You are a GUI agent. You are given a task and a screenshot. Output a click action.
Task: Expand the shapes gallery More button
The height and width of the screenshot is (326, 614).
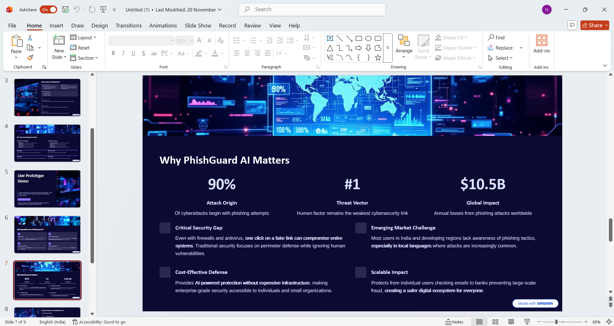388,48
